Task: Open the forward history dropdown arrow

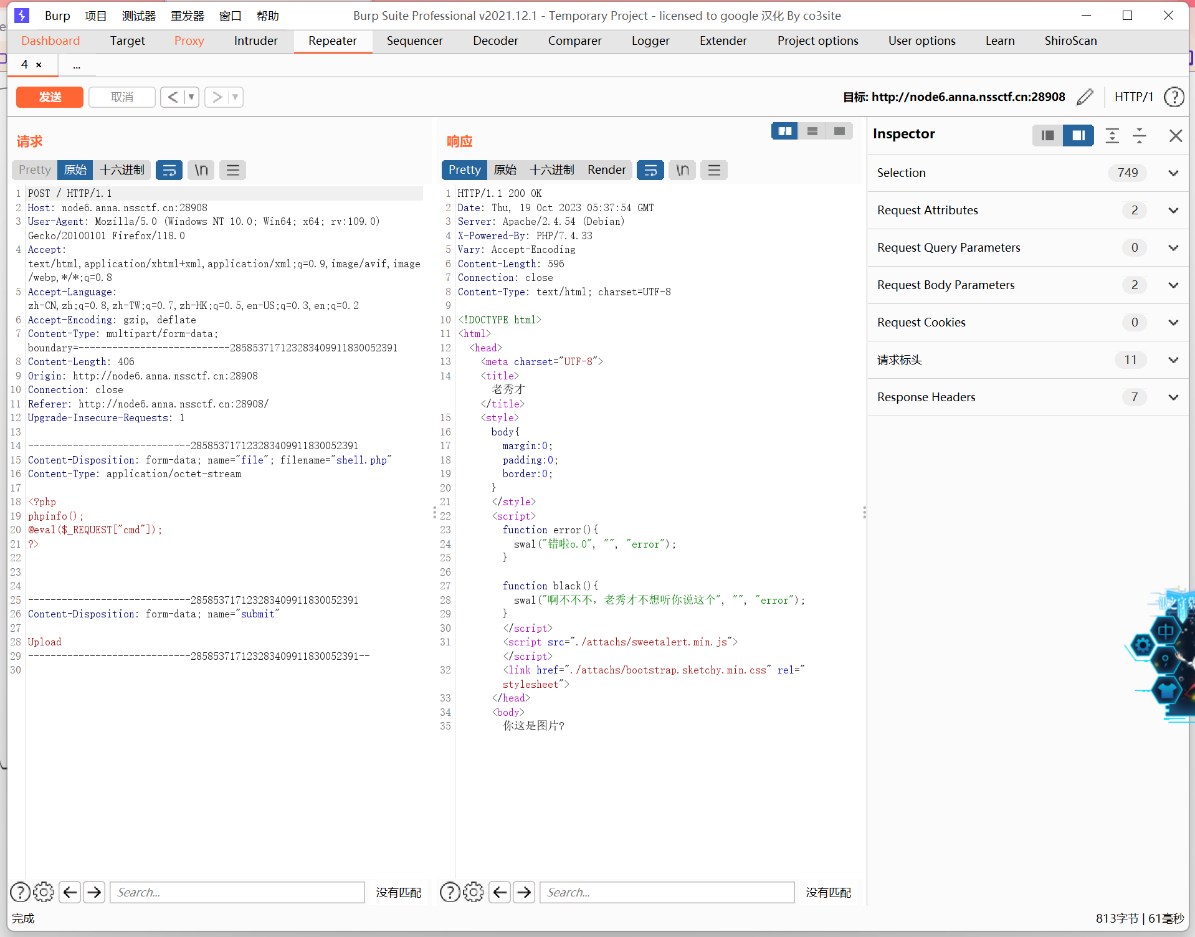Action: (x=236, y=97)
